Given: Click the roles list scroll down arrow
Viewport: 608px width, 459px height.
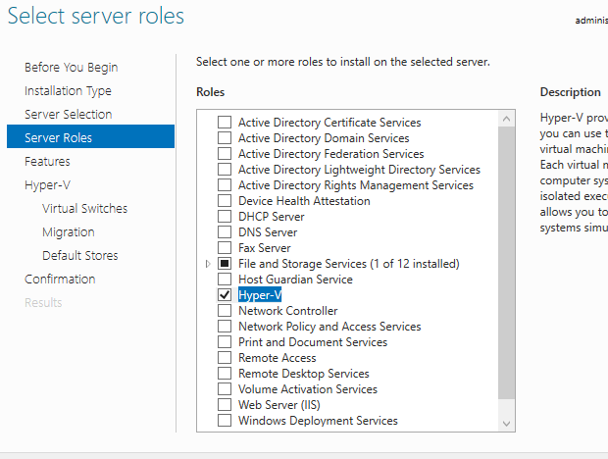Looking at the screenshot, I should pyautogui.click(x=506, y=424).
